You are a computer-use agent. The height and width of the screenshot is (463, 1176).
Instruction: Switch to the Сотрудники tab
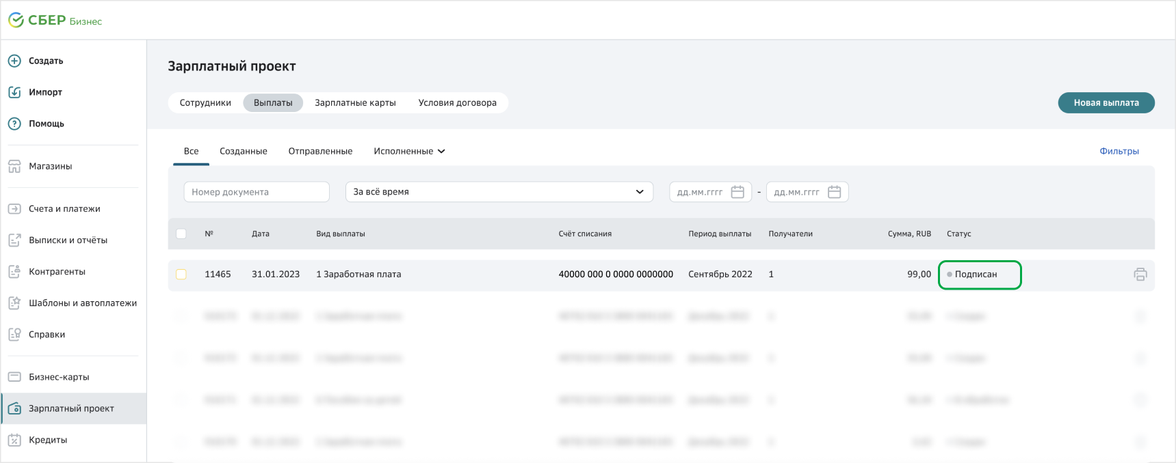click(205, 103)
